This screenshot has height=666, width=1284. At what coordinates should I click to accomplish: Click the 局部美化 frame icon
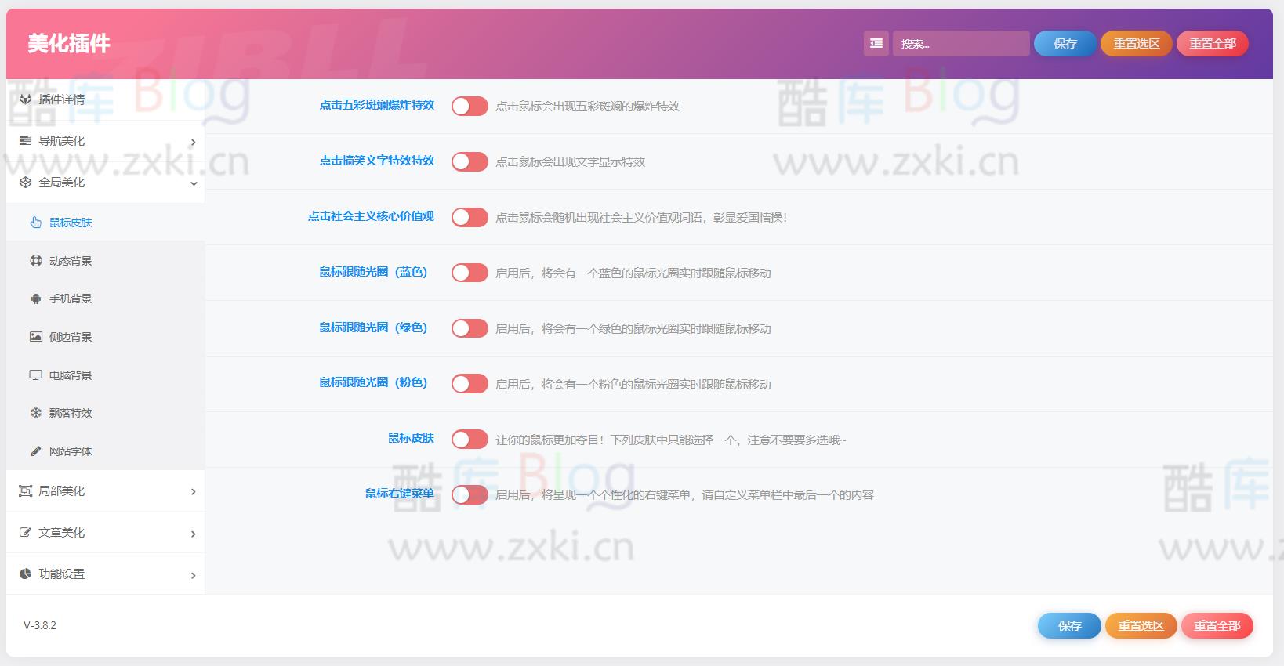(25, 491)
